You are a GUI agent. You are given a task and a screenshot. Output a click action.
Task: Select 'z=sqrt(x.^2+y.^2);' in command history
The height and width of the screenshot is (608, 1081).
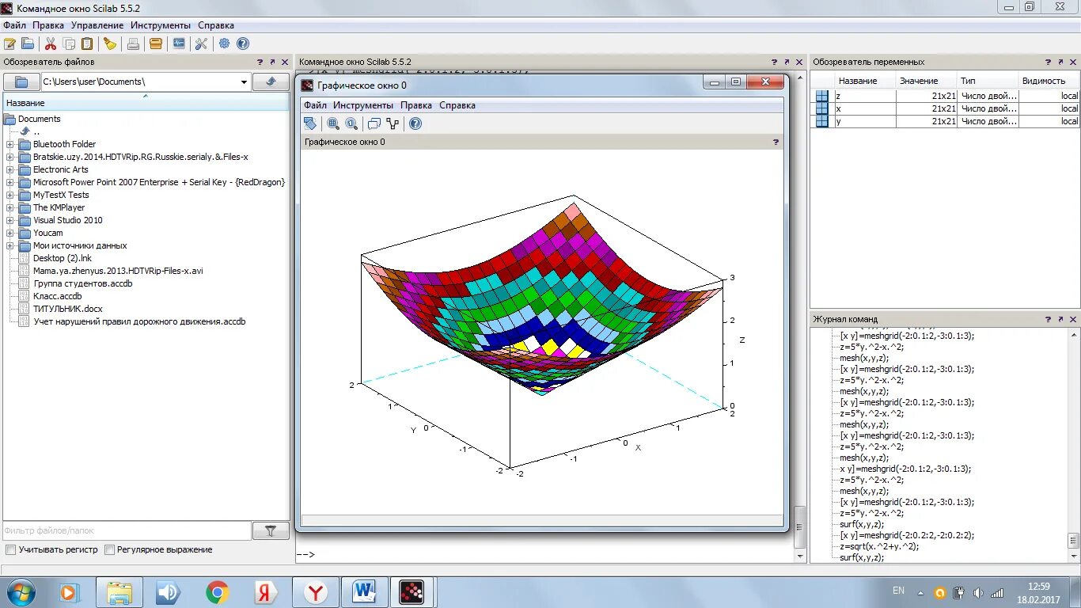pos(879,546)
